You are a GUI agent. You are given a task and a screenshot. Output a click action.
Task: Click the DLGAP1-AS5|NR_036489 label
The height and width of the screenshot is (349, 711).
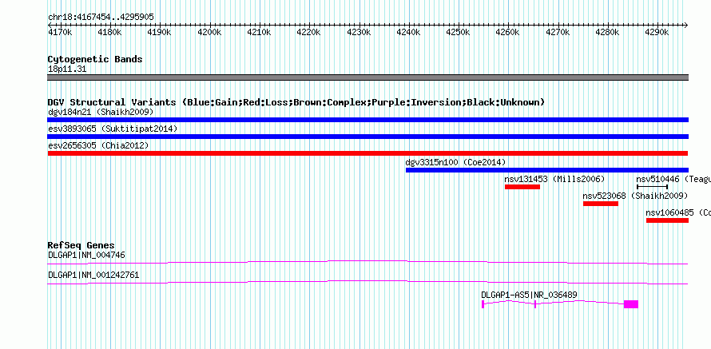point(529,295)
